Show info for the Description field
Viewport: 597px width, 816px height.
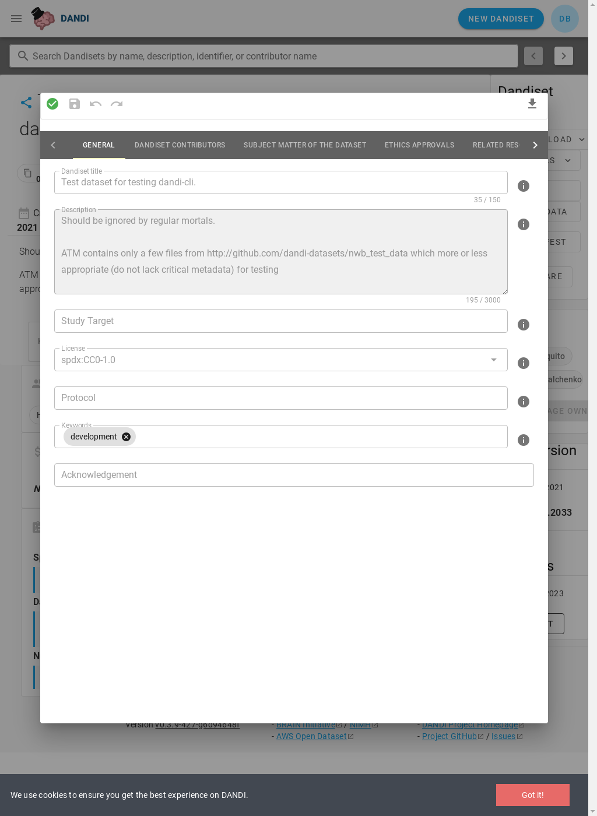[x=524, y=224]
